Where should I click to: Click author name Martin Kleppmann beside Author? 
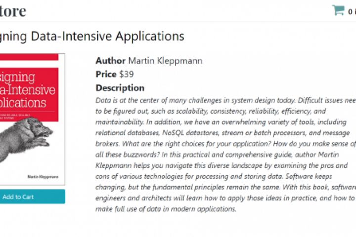[165, 61]
